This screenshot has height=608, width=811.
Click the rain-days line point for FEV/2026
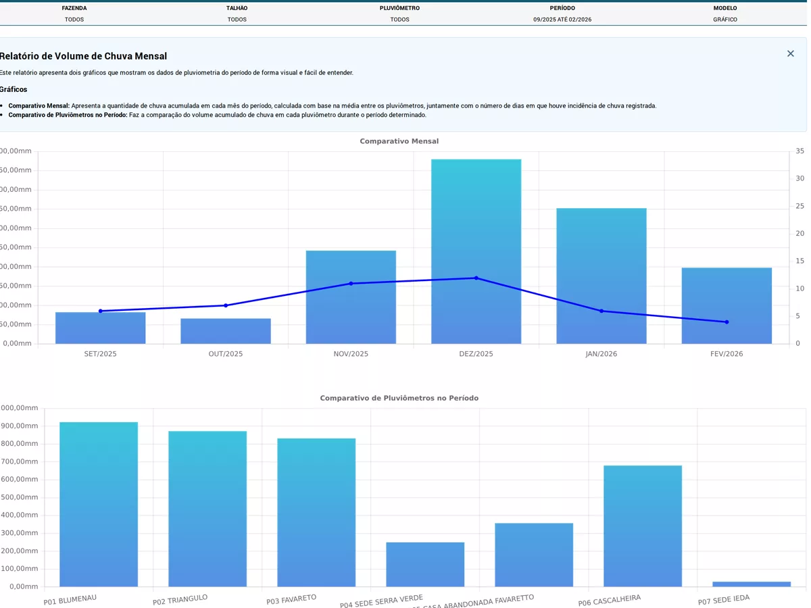(727, 322)
